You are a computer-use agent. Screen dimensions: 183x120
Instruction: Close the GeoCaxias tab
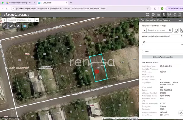point(66,3)
